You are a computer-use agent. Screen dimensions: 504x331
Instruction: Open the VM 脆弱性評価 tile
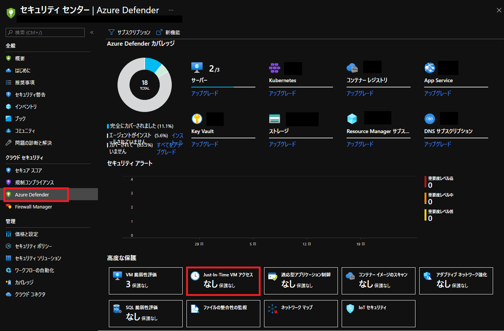pyautogui.click(x=146, y=280)
